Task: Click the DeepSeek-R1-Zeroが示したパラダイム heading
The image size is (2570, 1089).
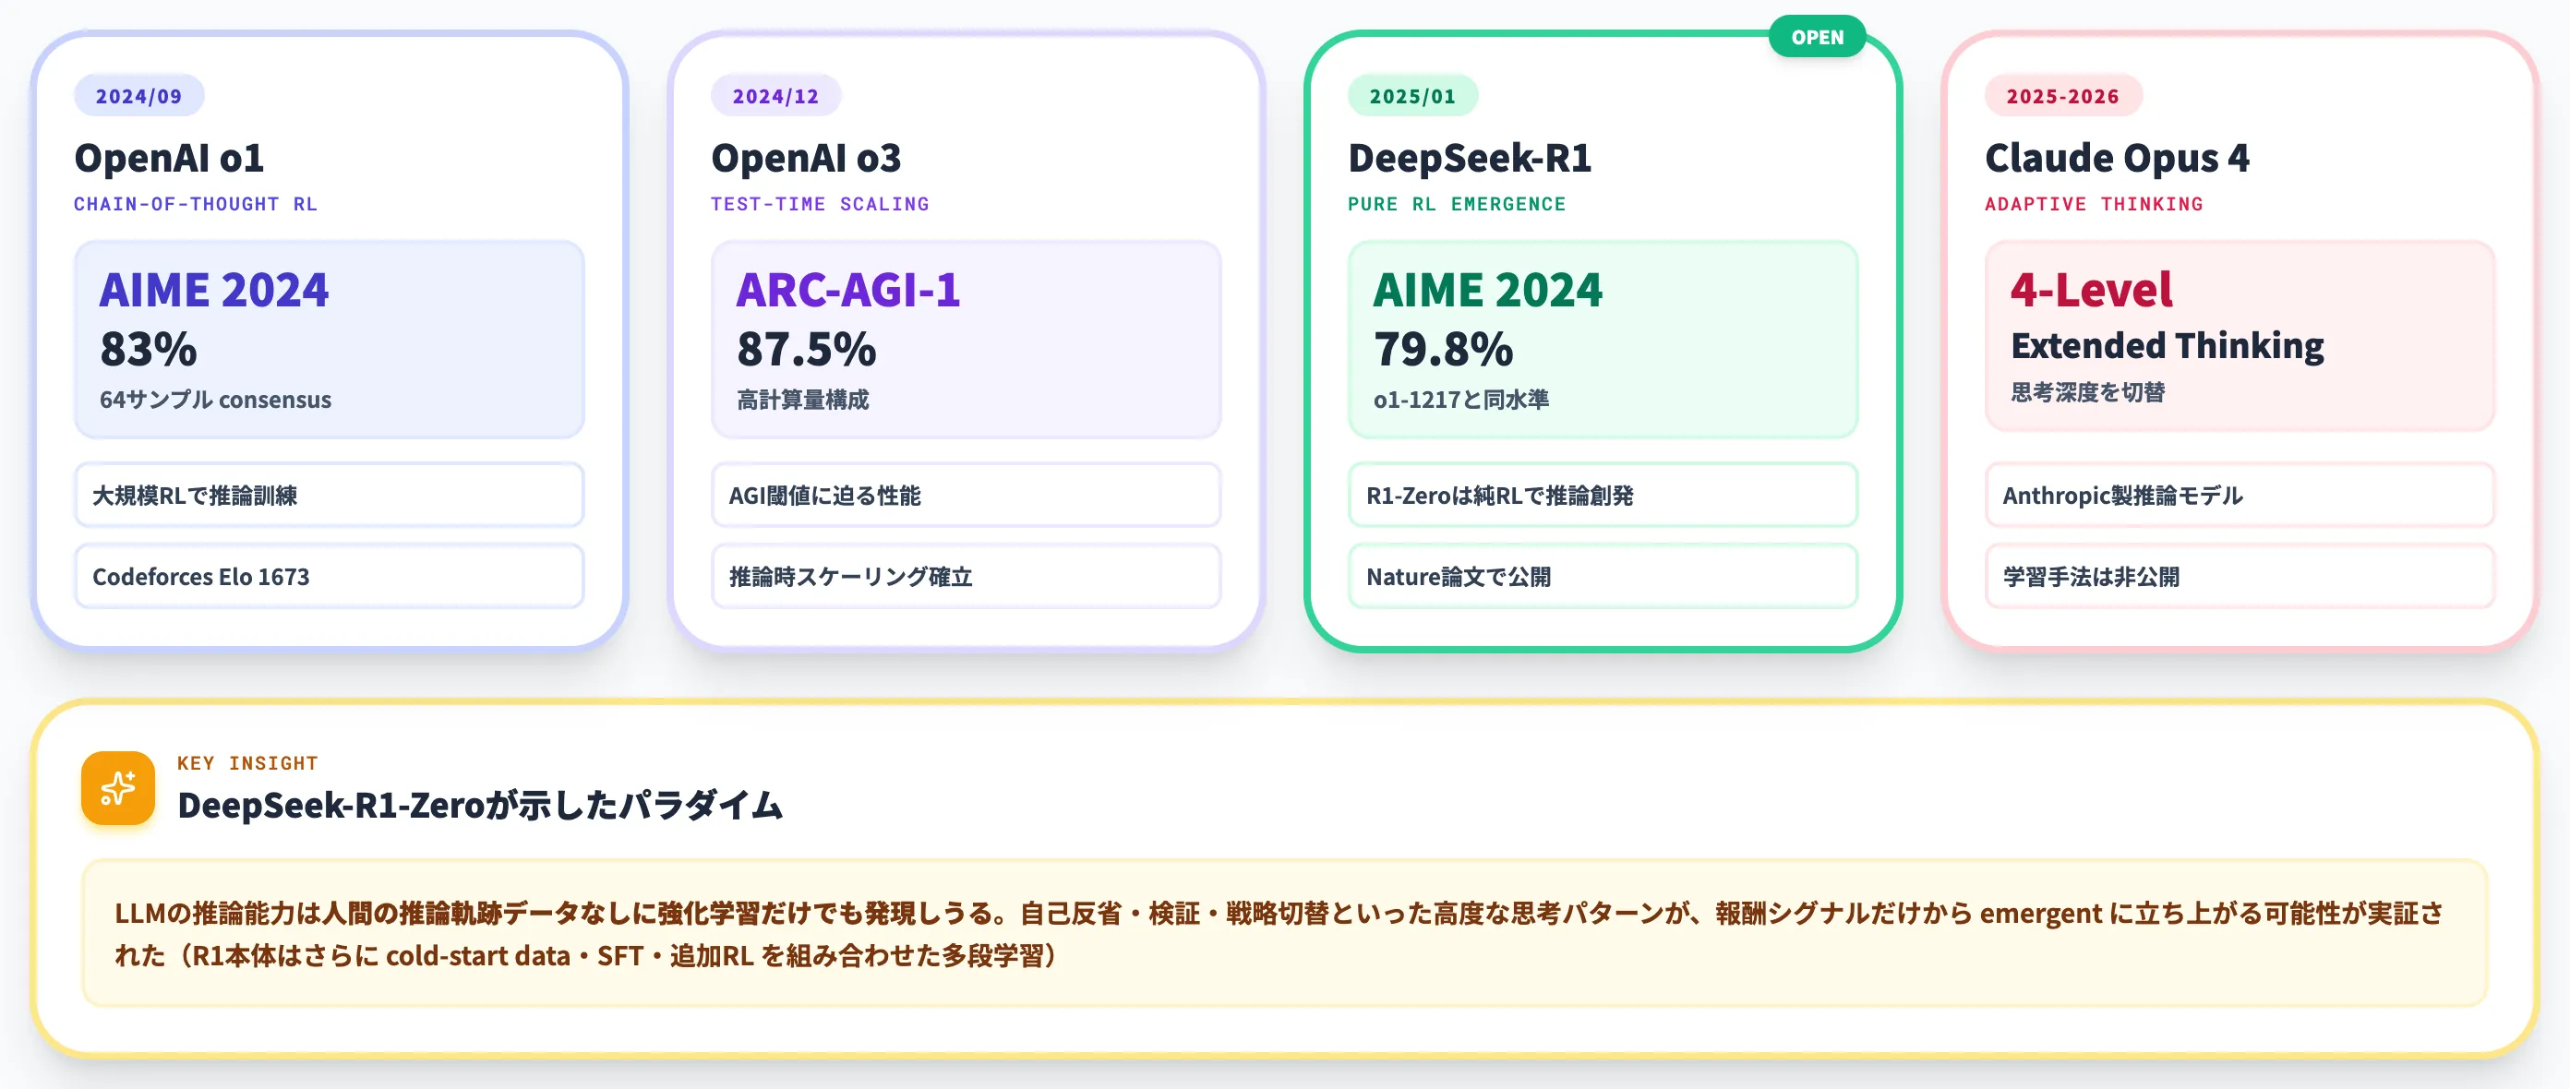Action: [x=480, y=805]
